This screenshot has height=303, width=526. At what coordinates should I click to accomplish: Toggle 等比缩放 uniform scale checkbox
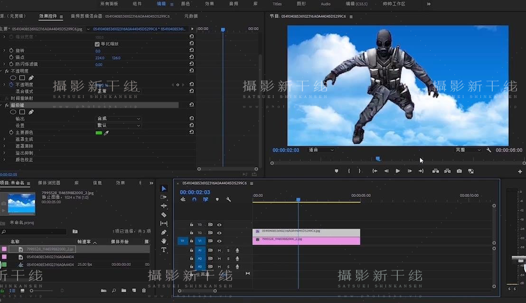coord(97,44)
